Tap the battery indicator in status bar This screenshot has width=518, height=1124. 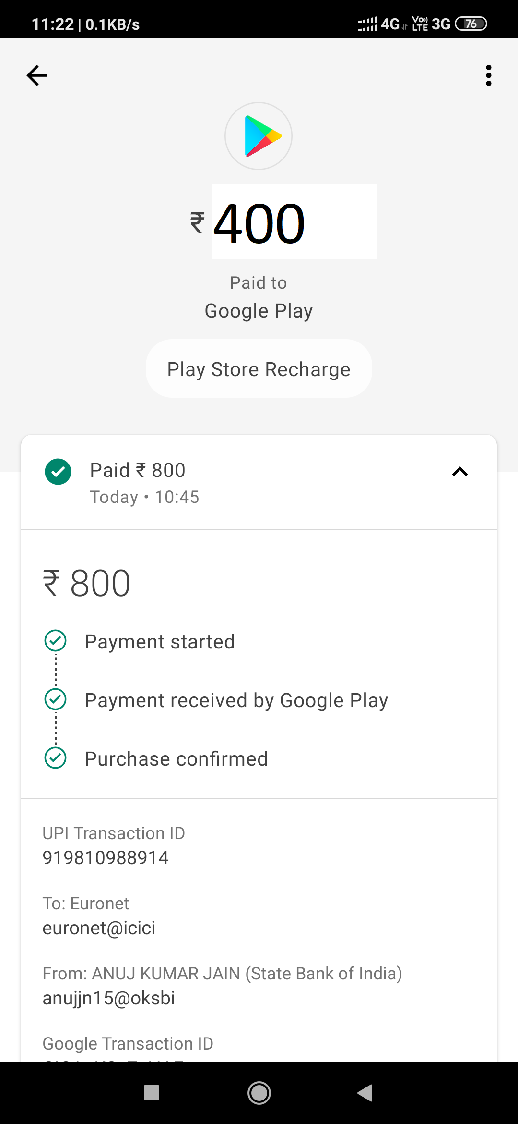tap(471, 24)
